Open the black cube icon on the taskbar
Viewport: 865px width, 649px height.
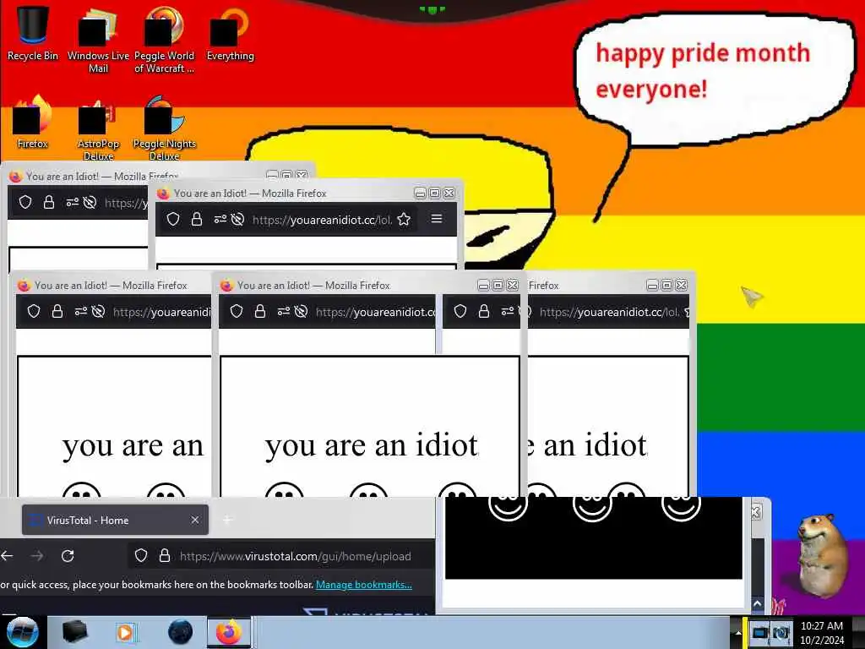pyautogui.click(x=75, y=632)
